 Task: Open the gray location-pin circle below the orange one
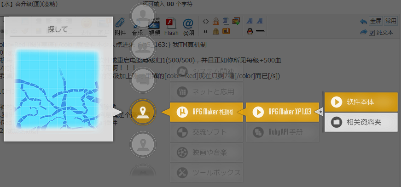[x=143, y=144]
